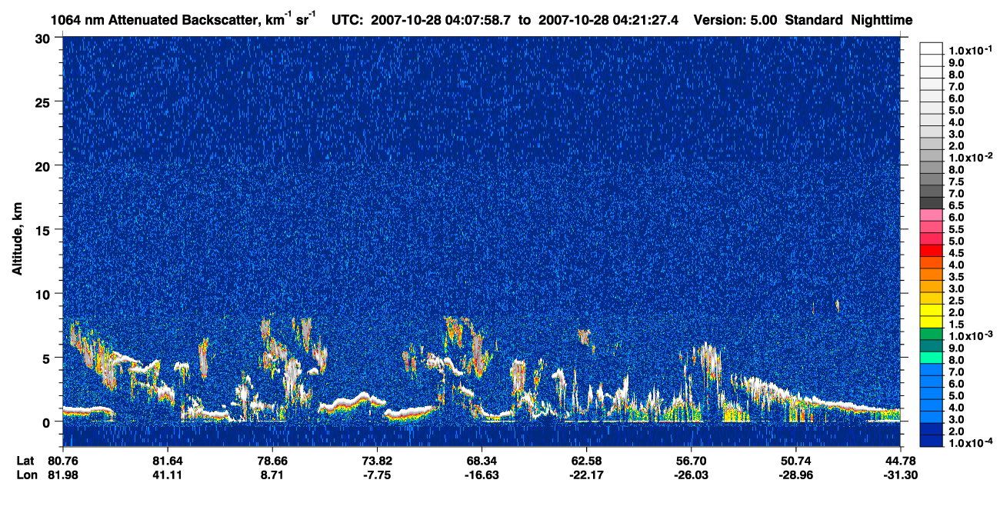Viewport: 1000px width, 513px height.
Task: Click longitude value '-7.75'
Action: tap(376, 475)
